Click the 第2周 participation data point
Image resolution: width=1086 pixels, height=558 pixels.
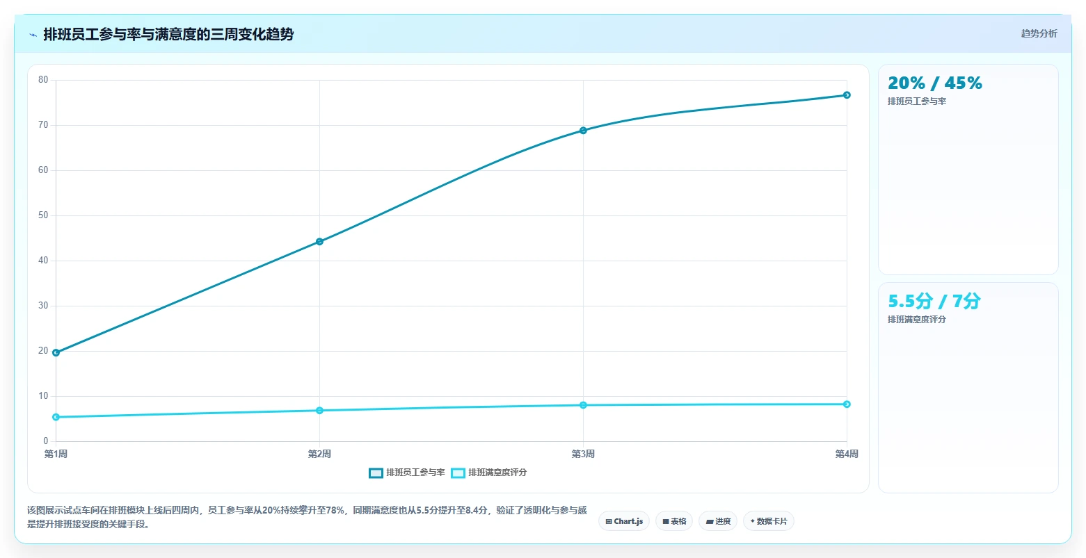coord(319,241)
